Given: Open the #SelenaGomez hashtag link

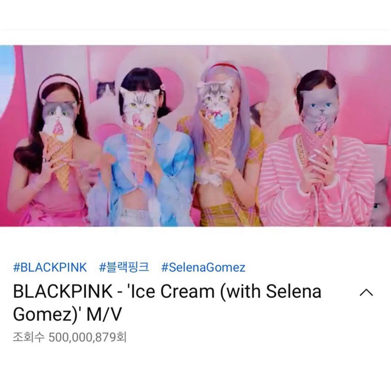Looking at the screenshot, I should click(x=203, y=267).
